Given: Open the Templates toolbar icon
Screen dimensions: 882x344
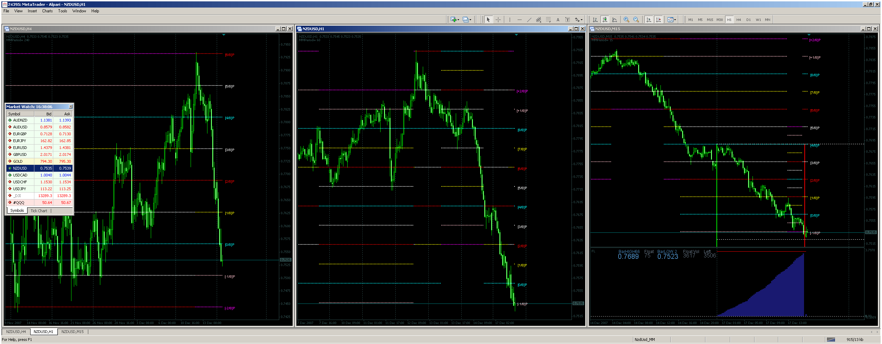Looking at the screenshot, I should (x=670, y=20).
